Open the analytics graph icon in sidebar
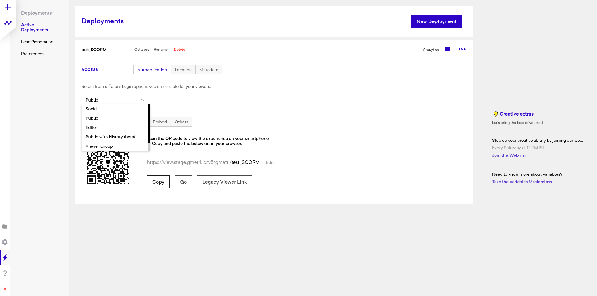The image size is (597, 296). click(x=8, y=23)
